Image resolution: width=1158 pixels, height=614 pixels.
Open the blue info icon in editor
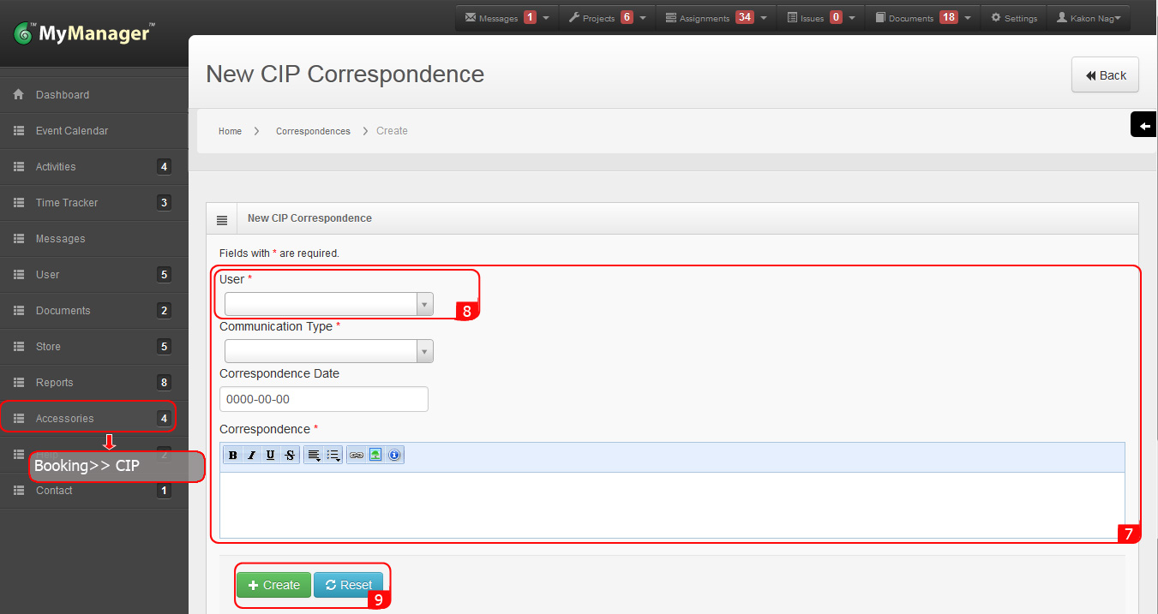pos(394,456)
